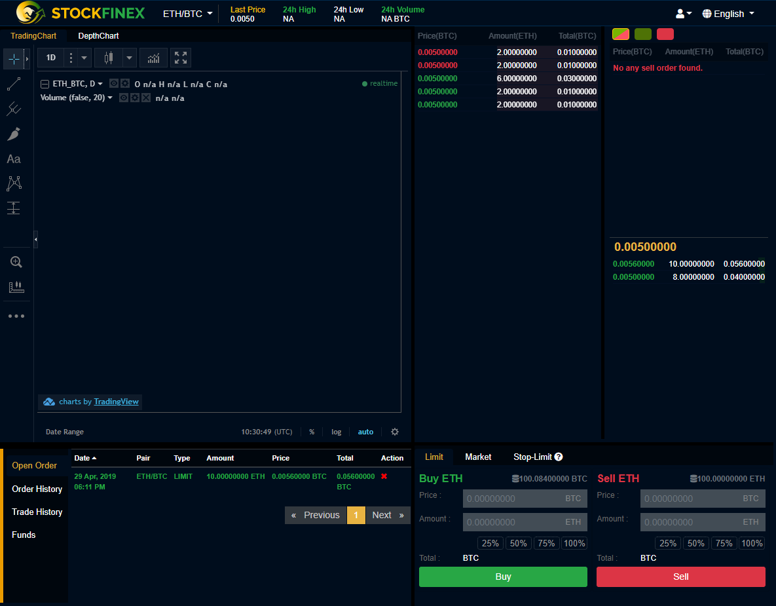Switch to the DepthChart tab
The height and width of the screenshot is (606, 776).
pos(98,36)
